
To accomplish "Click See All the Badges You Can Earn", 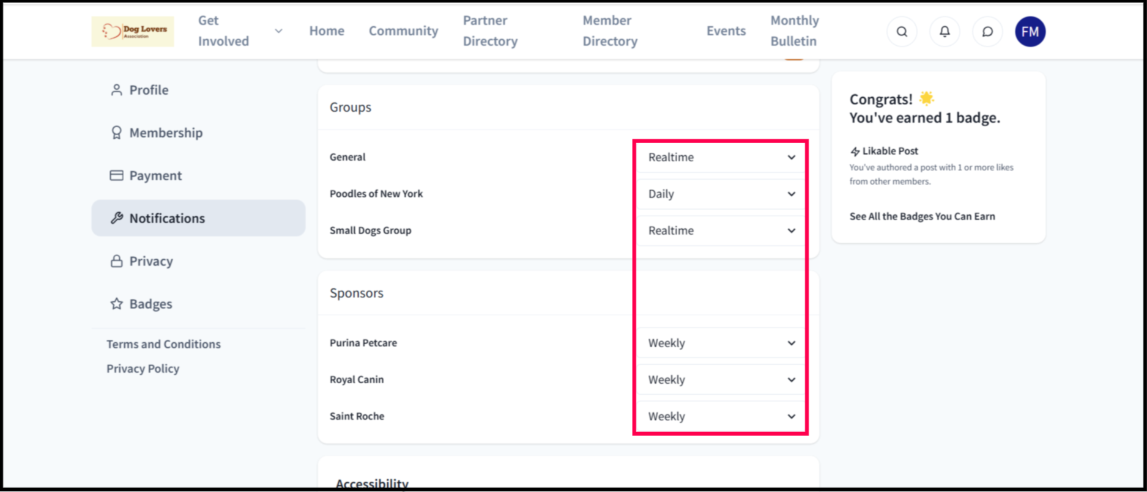I will point(922,216).
